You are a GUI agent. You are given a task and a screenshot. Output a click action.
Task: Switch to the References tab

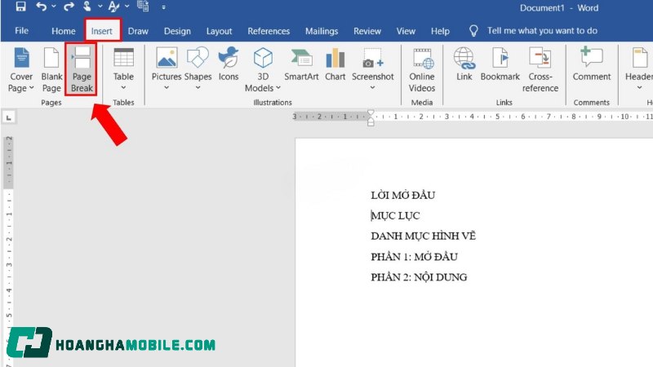tap(269, 31)
